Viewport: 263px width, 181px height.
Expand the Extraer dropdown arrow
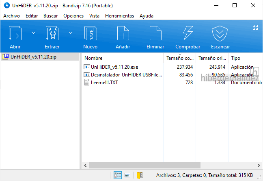71,33
